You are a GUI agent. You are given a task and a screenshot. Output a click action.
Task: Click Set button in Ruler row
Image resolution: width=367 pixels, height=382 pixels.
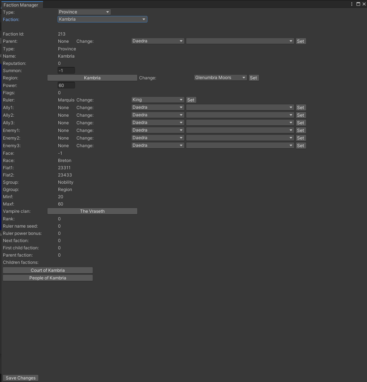click(x=191, y=100)
